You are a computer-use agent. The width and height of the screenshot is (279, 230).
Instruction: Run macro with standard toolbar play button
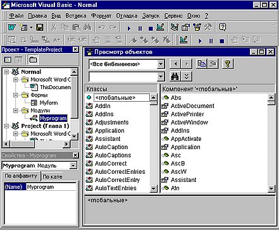tap(129, 28)
